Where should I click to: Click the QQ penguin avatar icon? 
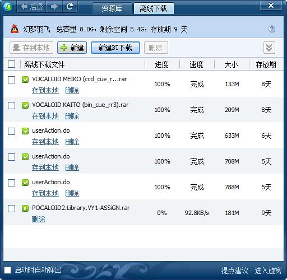15,29
